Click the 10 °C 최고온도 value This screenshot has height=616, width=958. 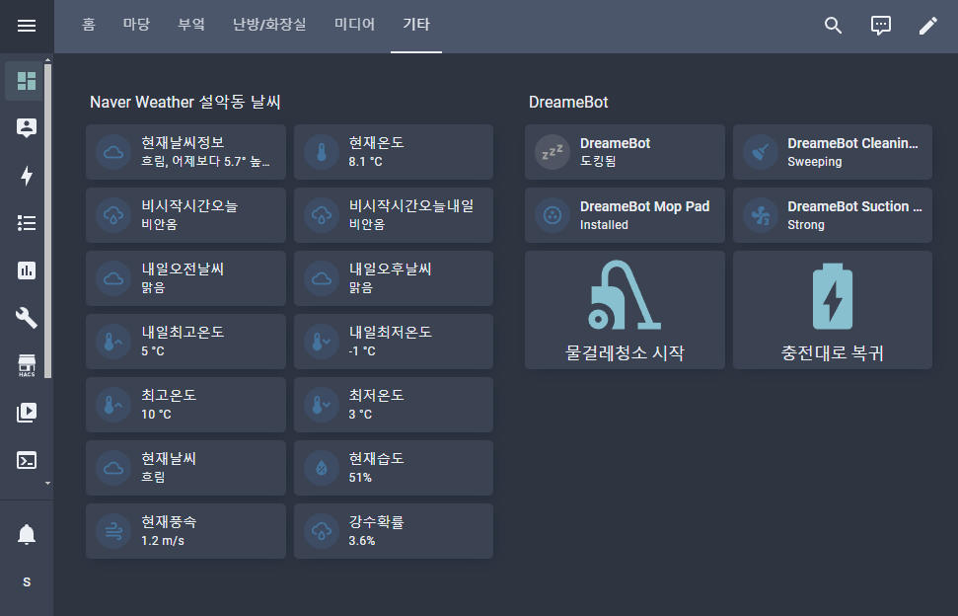pos(156,415)
